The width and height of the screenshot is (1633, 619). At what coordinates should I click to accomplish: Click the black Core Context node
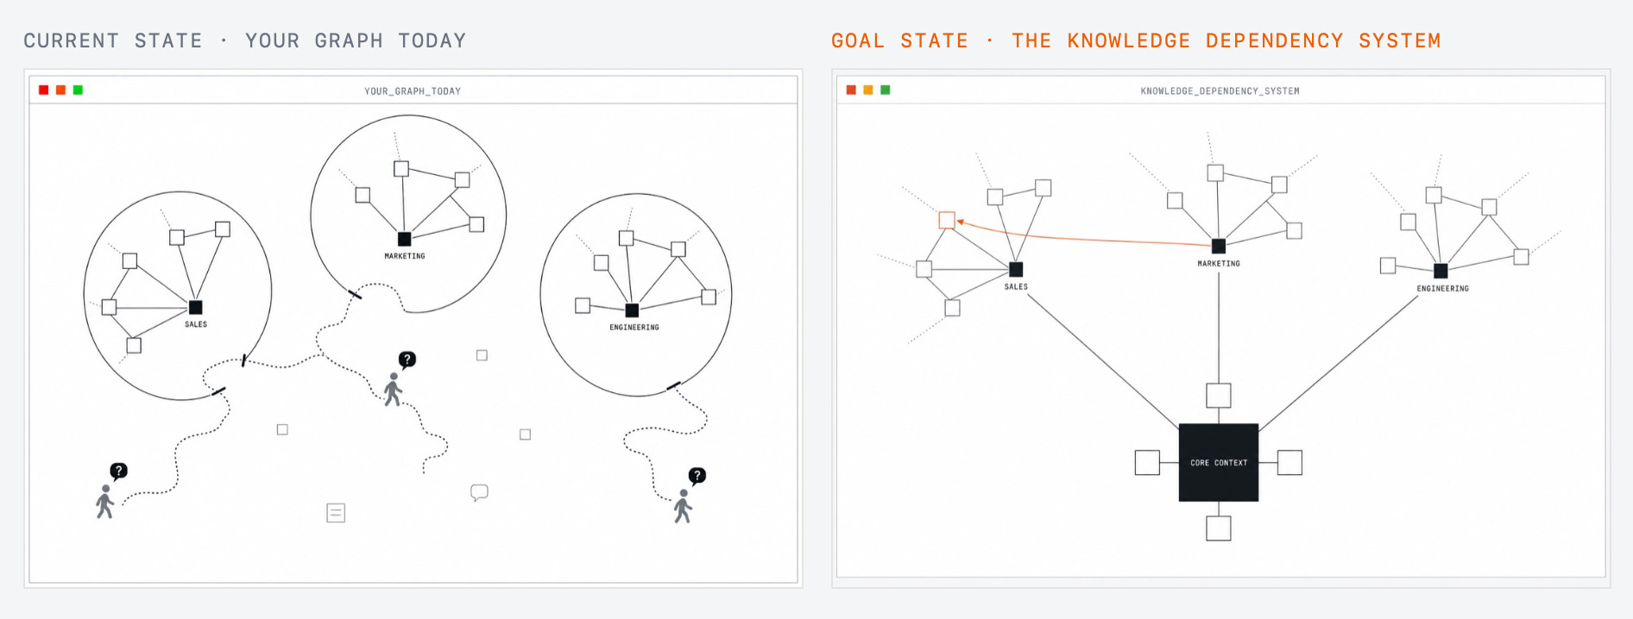(1218, 462)
